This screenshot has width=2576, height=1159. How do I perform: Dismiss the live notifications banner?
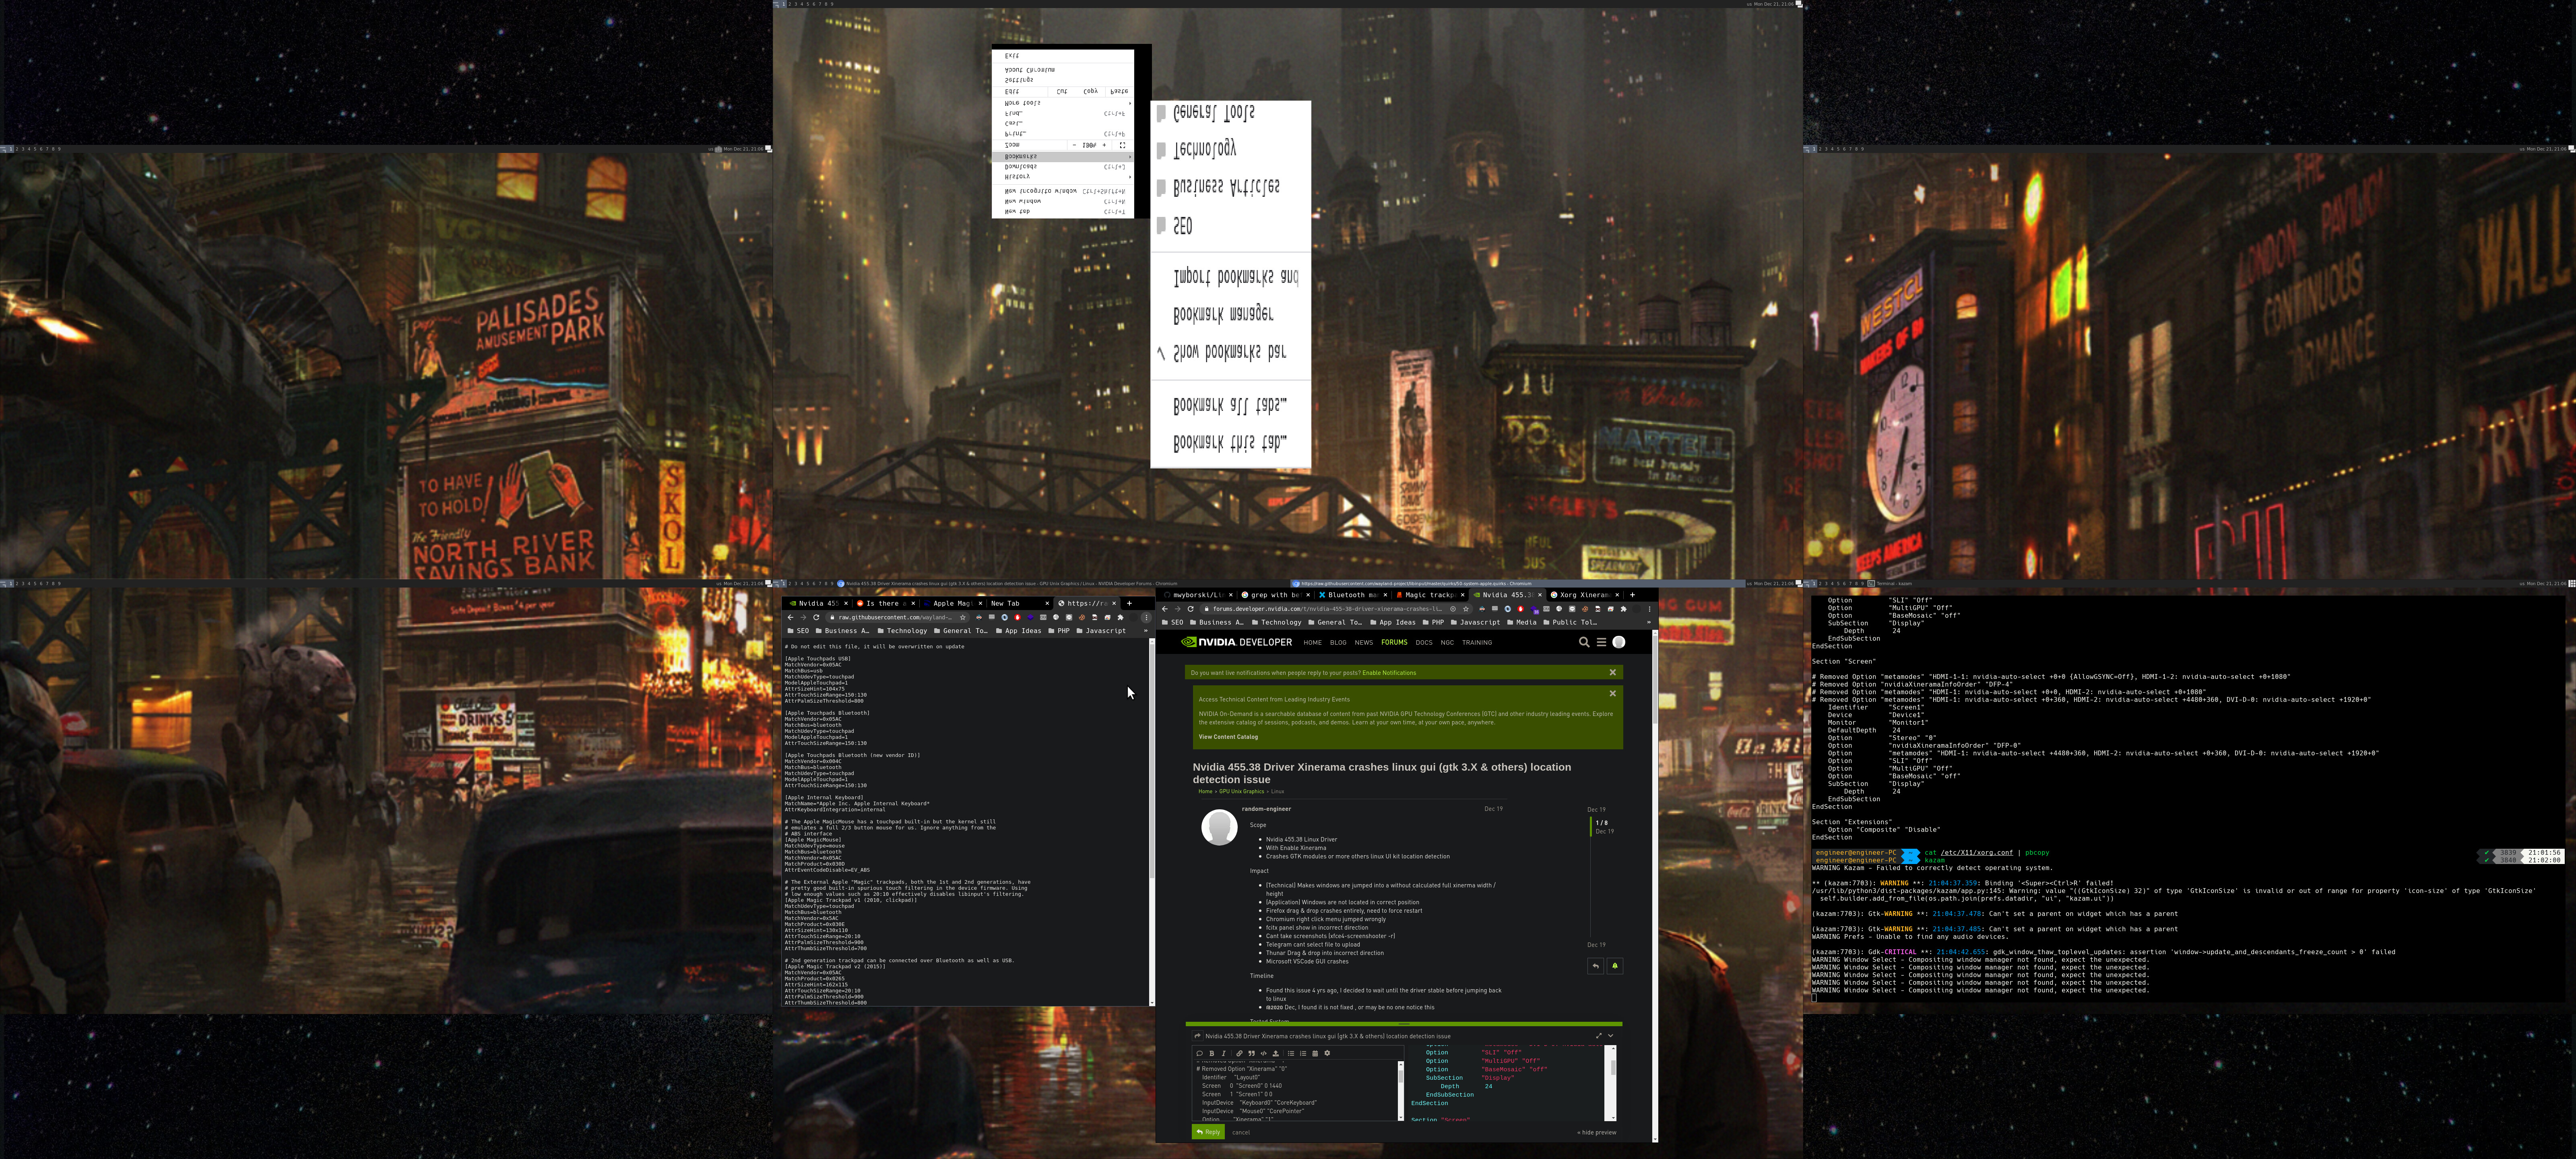(1612, 672)
